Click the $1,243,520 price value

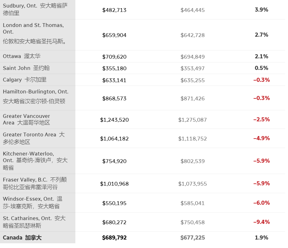coord(114,120)
